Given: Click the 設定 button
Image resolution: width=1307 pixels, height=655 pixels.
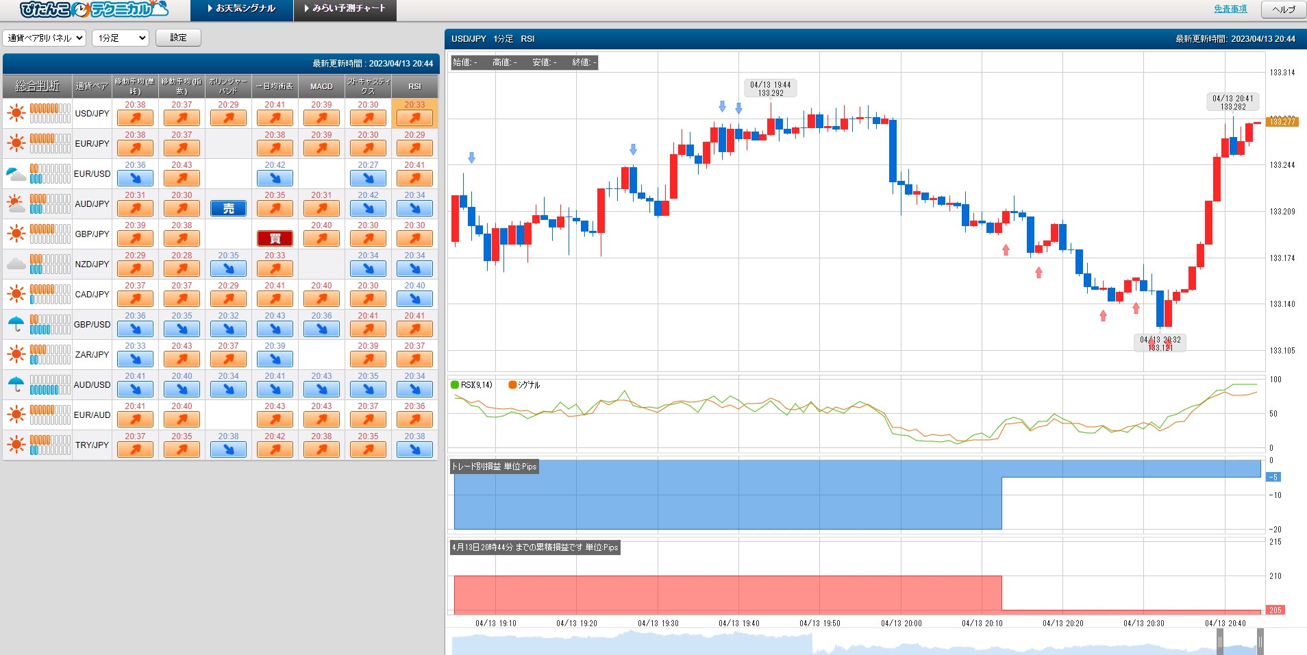Looking at the screenshot, I should point(178,38).
